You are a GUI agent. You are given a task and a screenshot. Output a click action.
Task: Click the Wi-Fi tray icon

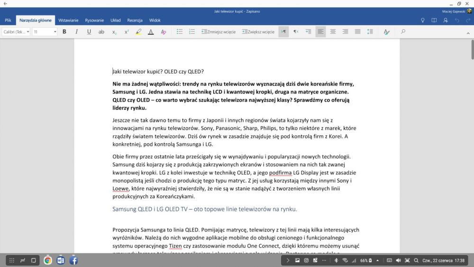345,260
